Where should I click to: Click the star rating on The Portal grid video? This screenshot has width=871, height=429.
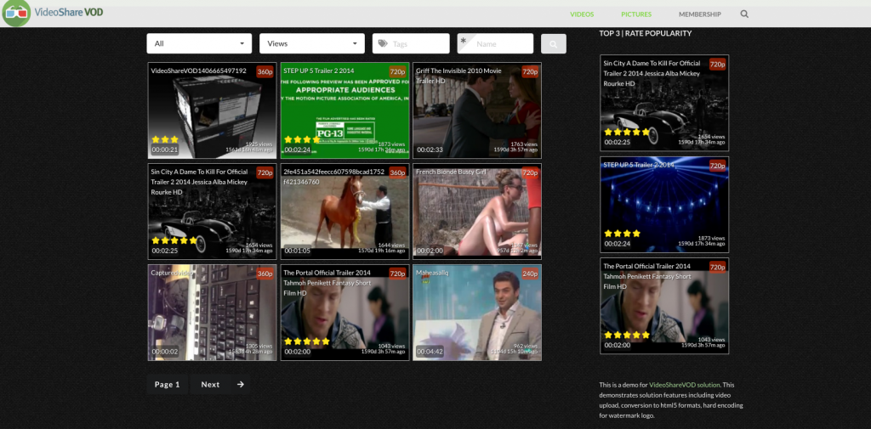pyautogui.click(x=307, y=342)
